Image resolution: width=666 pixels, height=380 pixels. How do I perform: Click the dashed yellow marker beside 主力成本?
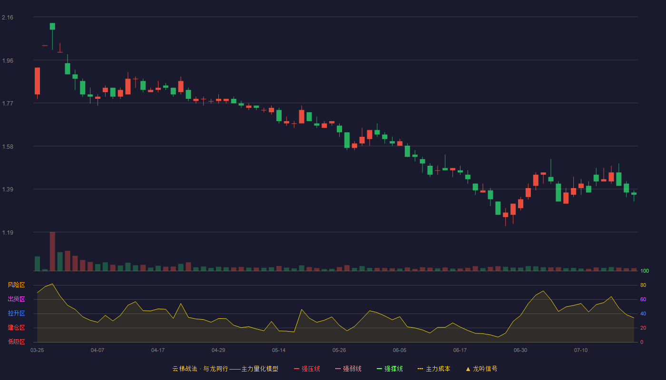coord(420,369)
